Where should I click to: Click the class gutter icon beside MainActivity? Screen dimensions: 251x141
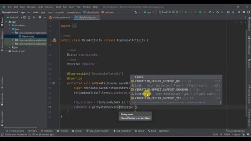point(55,40)
